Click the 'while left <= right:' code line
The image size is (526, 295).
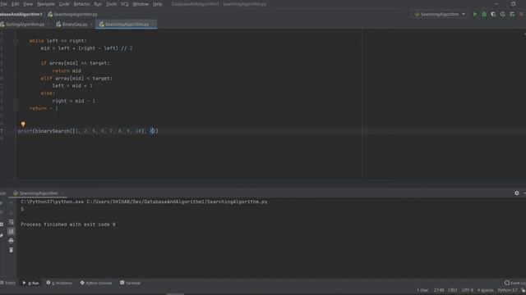tap(58, 41)
